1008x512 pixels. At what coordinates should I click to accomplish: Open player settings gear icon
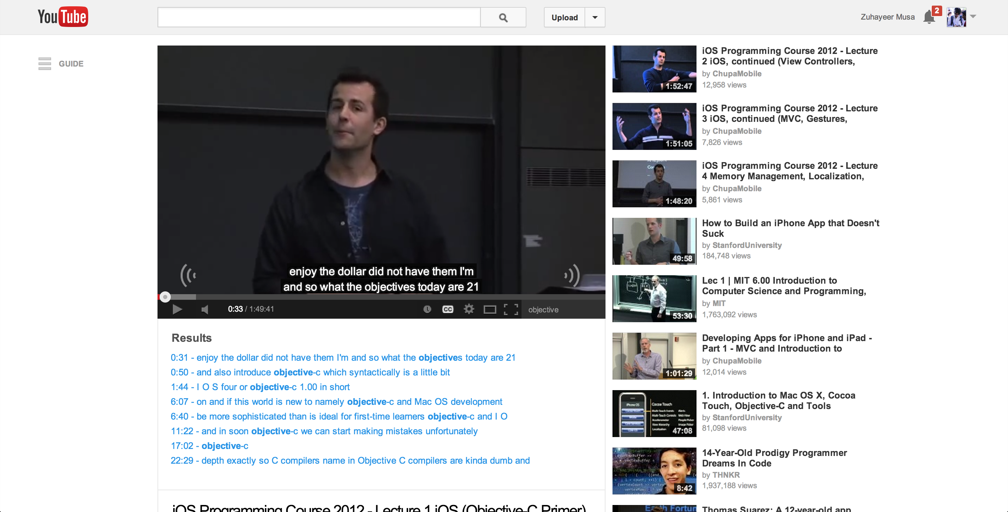tap(469, 309)
